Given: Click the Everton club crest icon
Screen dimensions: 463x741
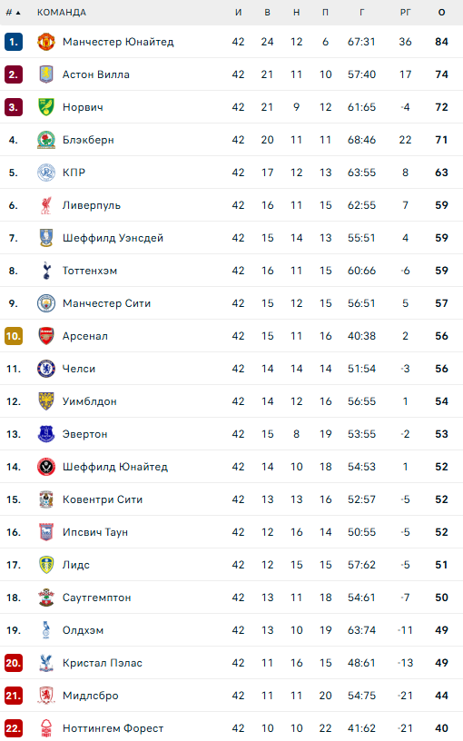Looking at the screenshot, I should pyautogui.click(x=46, y=434).
